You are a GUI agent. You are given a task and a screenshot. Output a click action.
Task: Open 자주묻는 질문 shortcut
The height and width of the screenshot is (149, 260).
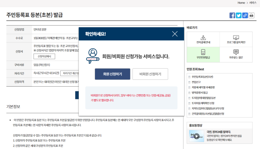tap(236, 54)
